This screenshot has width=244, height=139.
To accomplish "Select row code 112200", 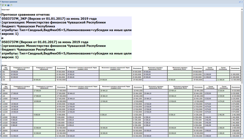I will coord(6,107).
